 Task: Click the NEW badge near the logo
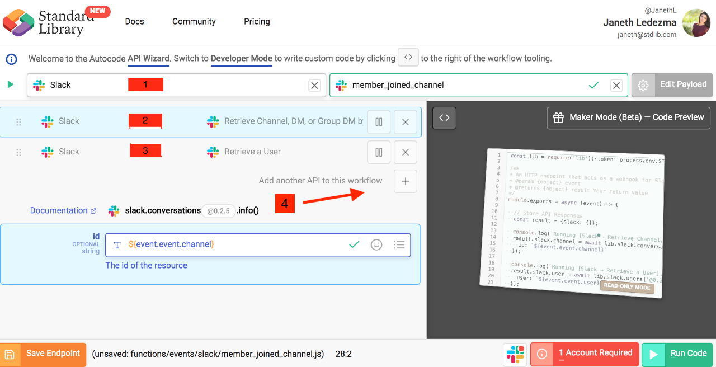click(97, 11)
